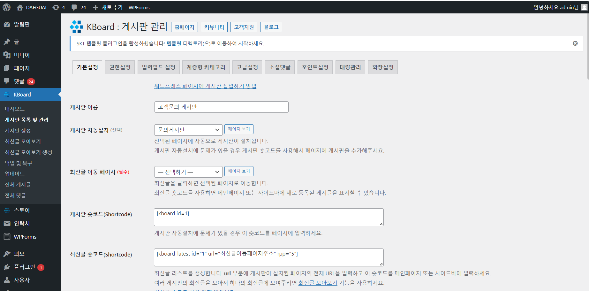Open 게시판 목록 및 관리 submenu item
Screen dimensions: 589x291
[x=27, y=120]
